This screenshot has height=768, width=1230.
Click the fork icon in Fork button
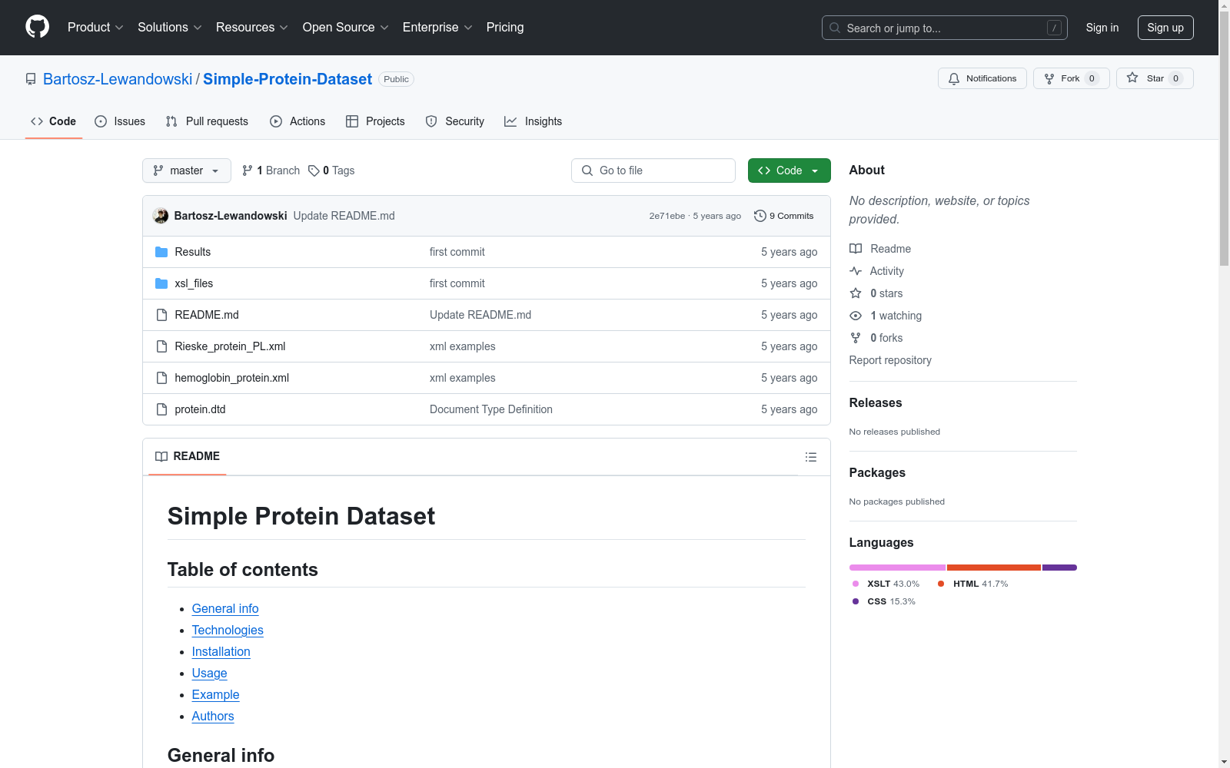1049,78
